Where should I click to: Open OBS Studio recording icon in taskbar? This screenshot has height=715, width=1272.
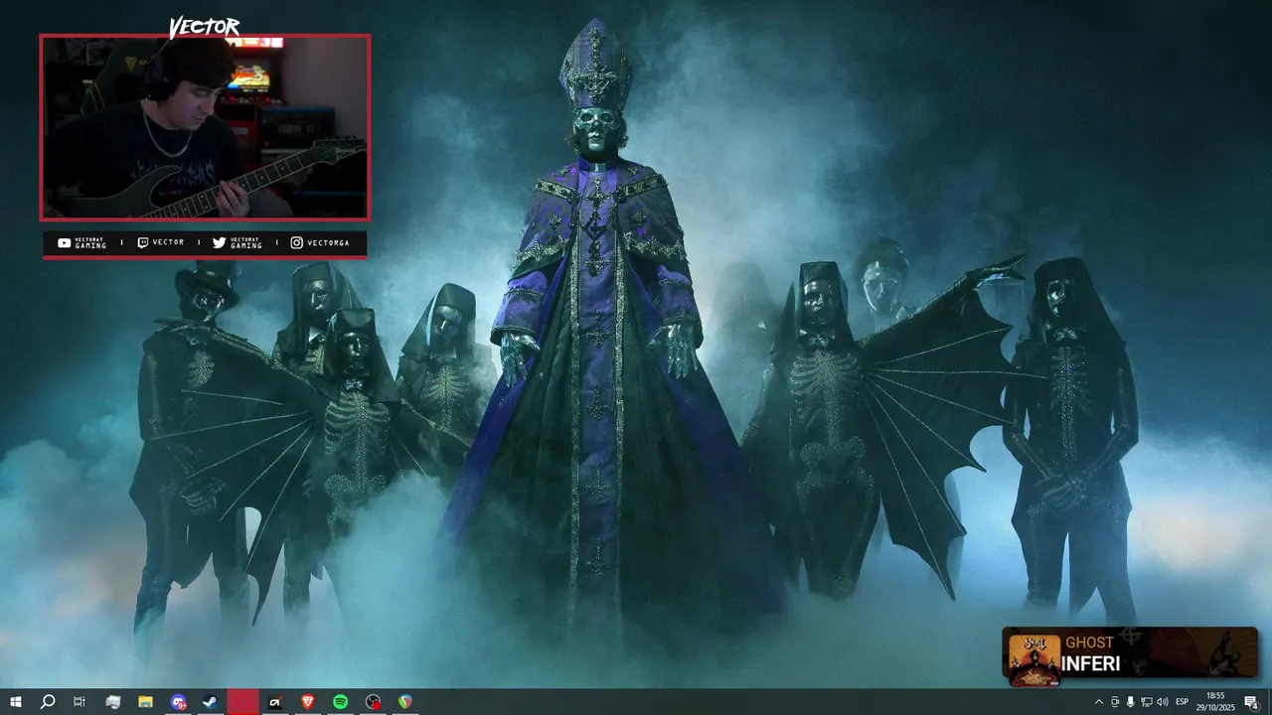coord(373,702)
